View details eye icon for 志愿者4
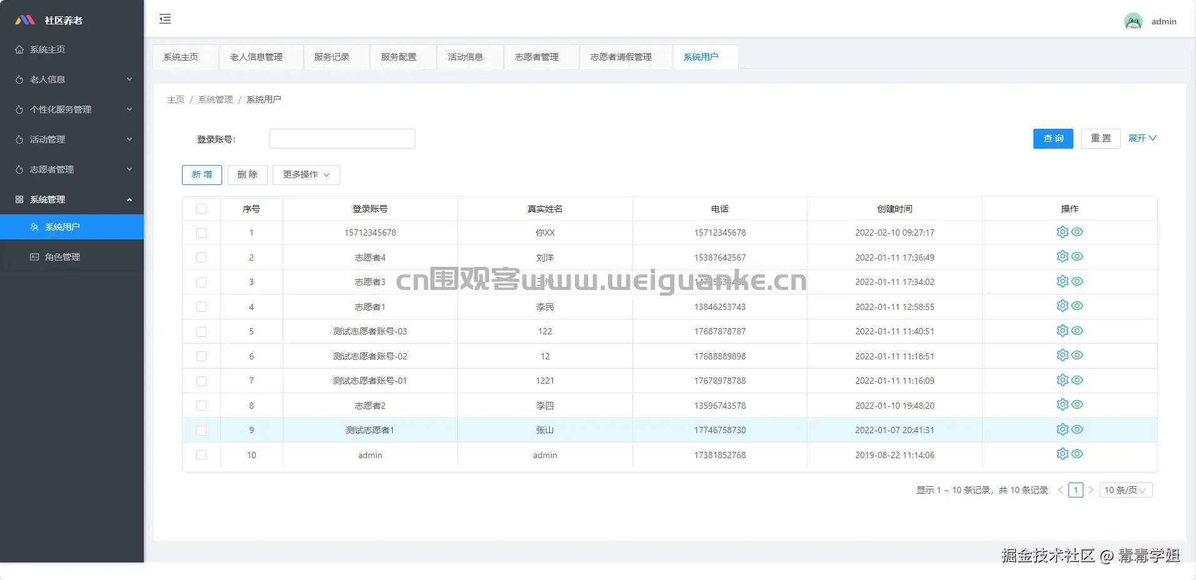 [x=1077, y=256]
